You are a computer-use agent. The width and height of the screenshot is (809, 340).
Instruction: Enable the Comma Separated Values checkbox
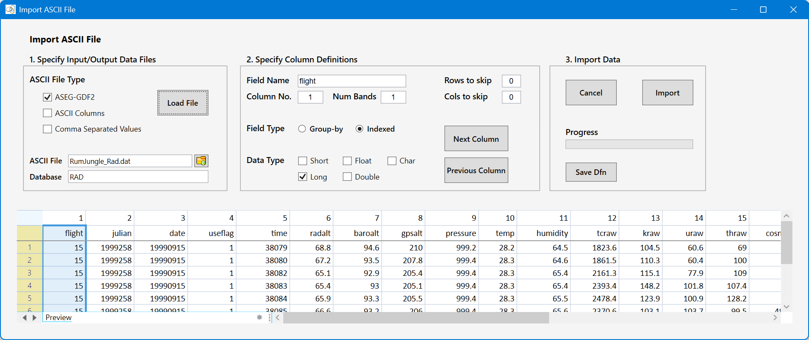[48, 129]
